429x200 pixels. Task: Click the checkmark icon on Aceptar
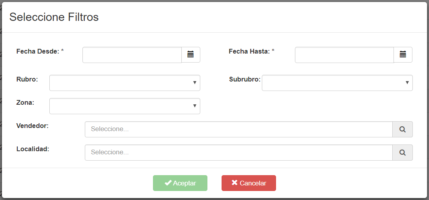tap(168, 183)
